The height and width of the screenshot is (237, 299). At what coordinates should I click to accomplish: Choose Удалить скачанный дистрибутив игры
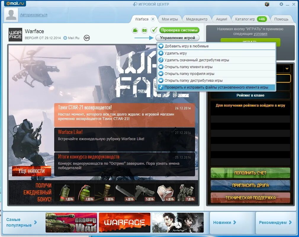(x=216, y=60)
